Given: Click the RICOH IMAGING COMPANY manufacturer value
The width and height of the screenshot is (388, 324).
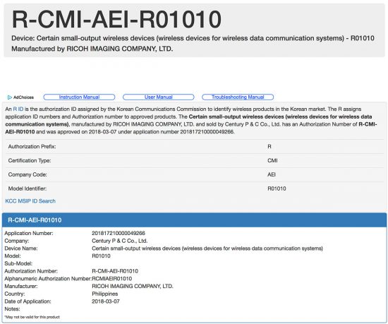Looking at the screenshot, I should [133, 286].
